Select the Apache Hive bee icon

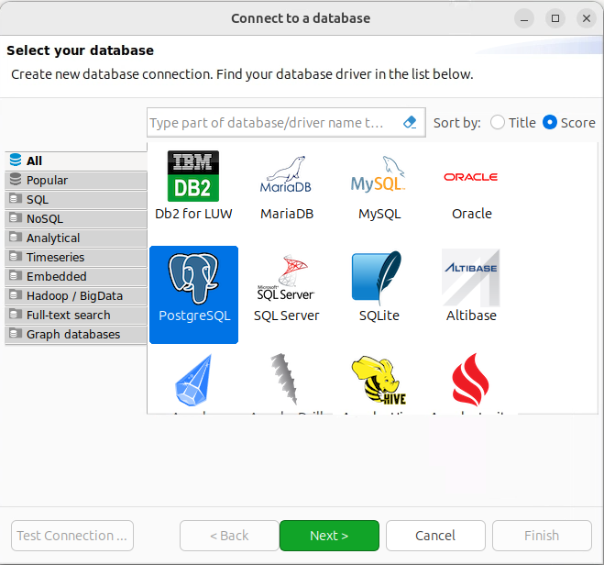(x=379, y=381)
